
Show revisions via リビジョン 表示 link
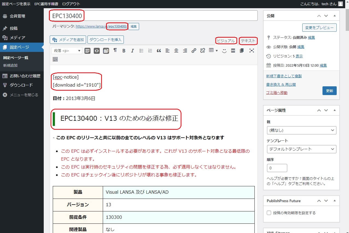(299, 56)
